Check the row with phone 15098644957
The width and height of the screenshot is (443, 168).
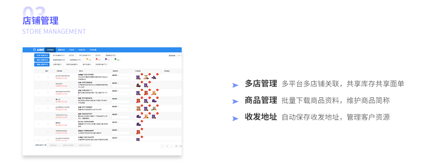click(38, 132)
